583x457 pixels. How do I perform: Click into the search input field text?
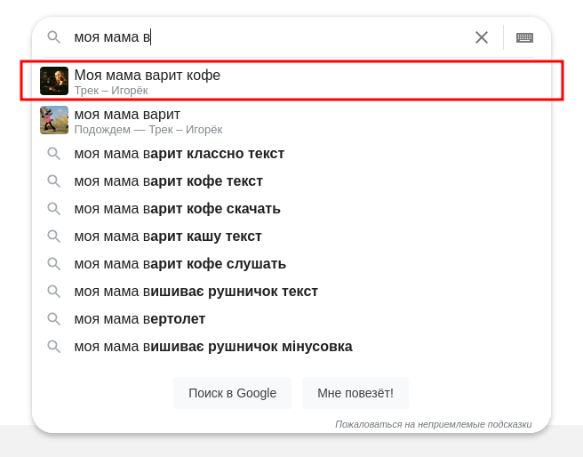[x=267, y=37]
